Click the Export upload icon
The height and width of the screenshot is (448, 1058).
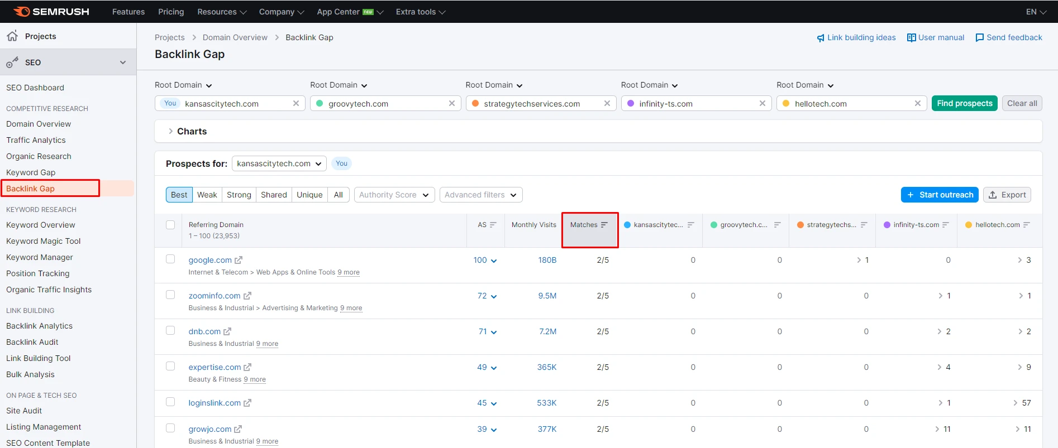(x=993, y=195)
